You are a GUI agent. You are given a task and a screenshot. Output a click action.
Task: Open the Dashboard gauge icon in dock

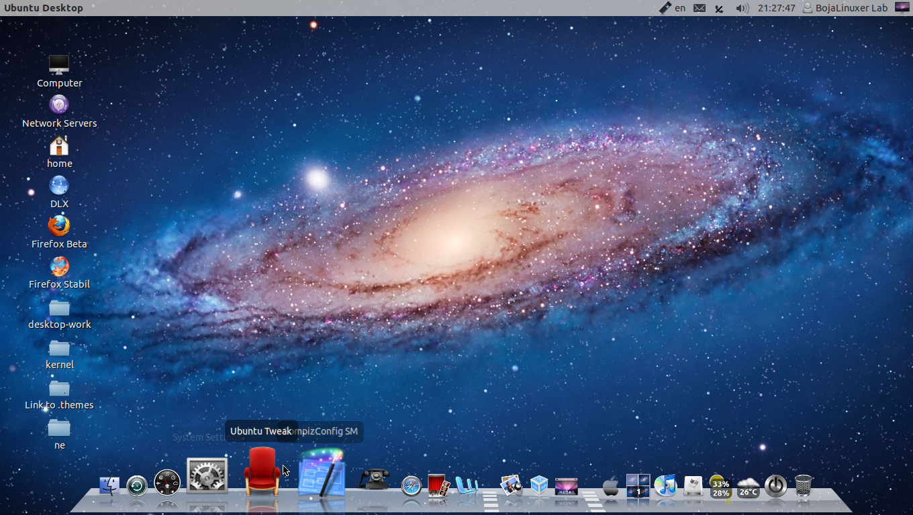pos(167,483)
